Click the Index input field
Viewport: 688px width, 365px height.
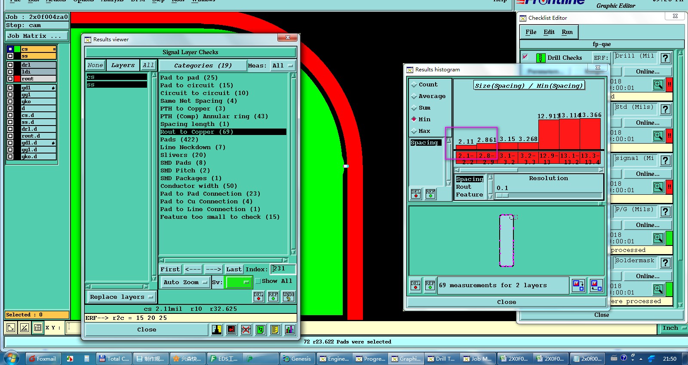tap(283, 269)
